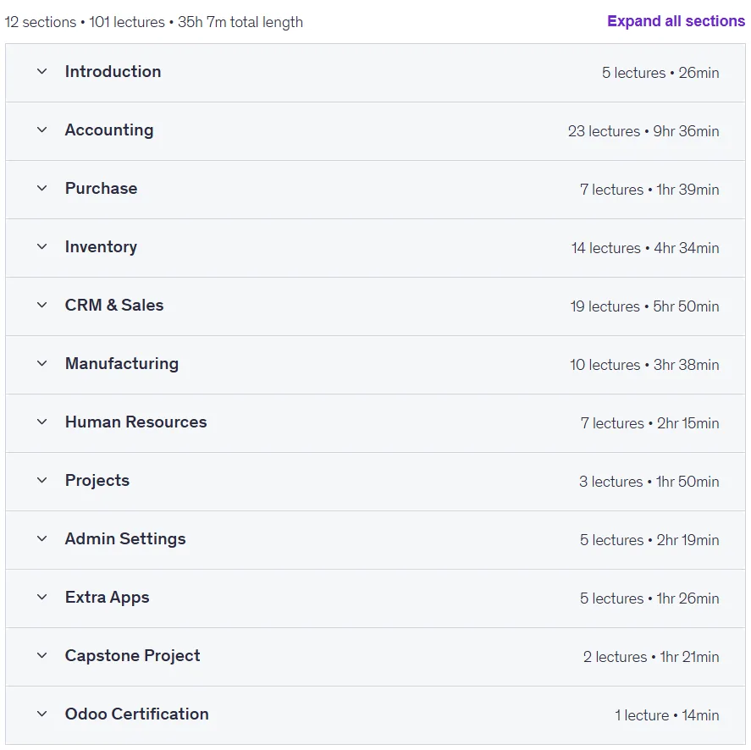
Task: Expand the Introduction section chevron
Action: pyautogui.click(x=42, y=72)
